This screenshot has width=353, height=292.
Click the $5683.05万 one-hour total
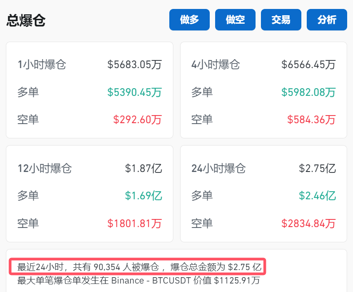pos(134,64)
